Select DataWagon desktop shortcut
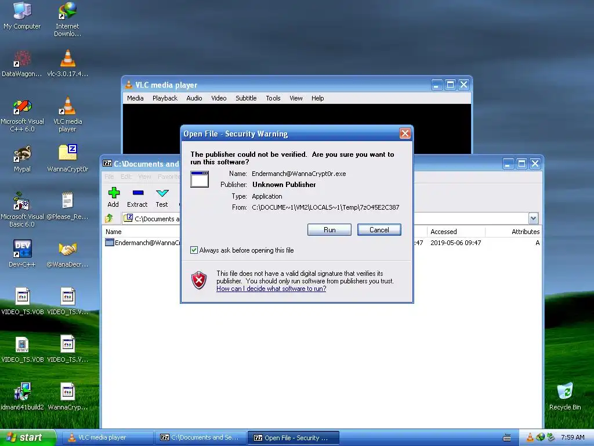594x446 pixels. [x=22, y=63]
